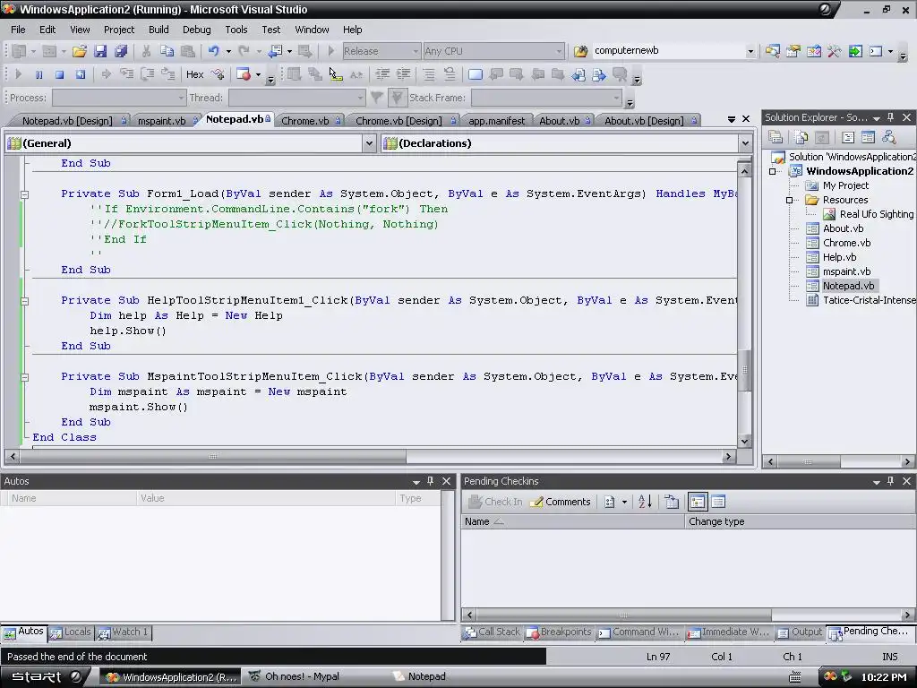
Task: Collapse MspaintToolStripMenuItem_Click code region
Action: [24, 377]
